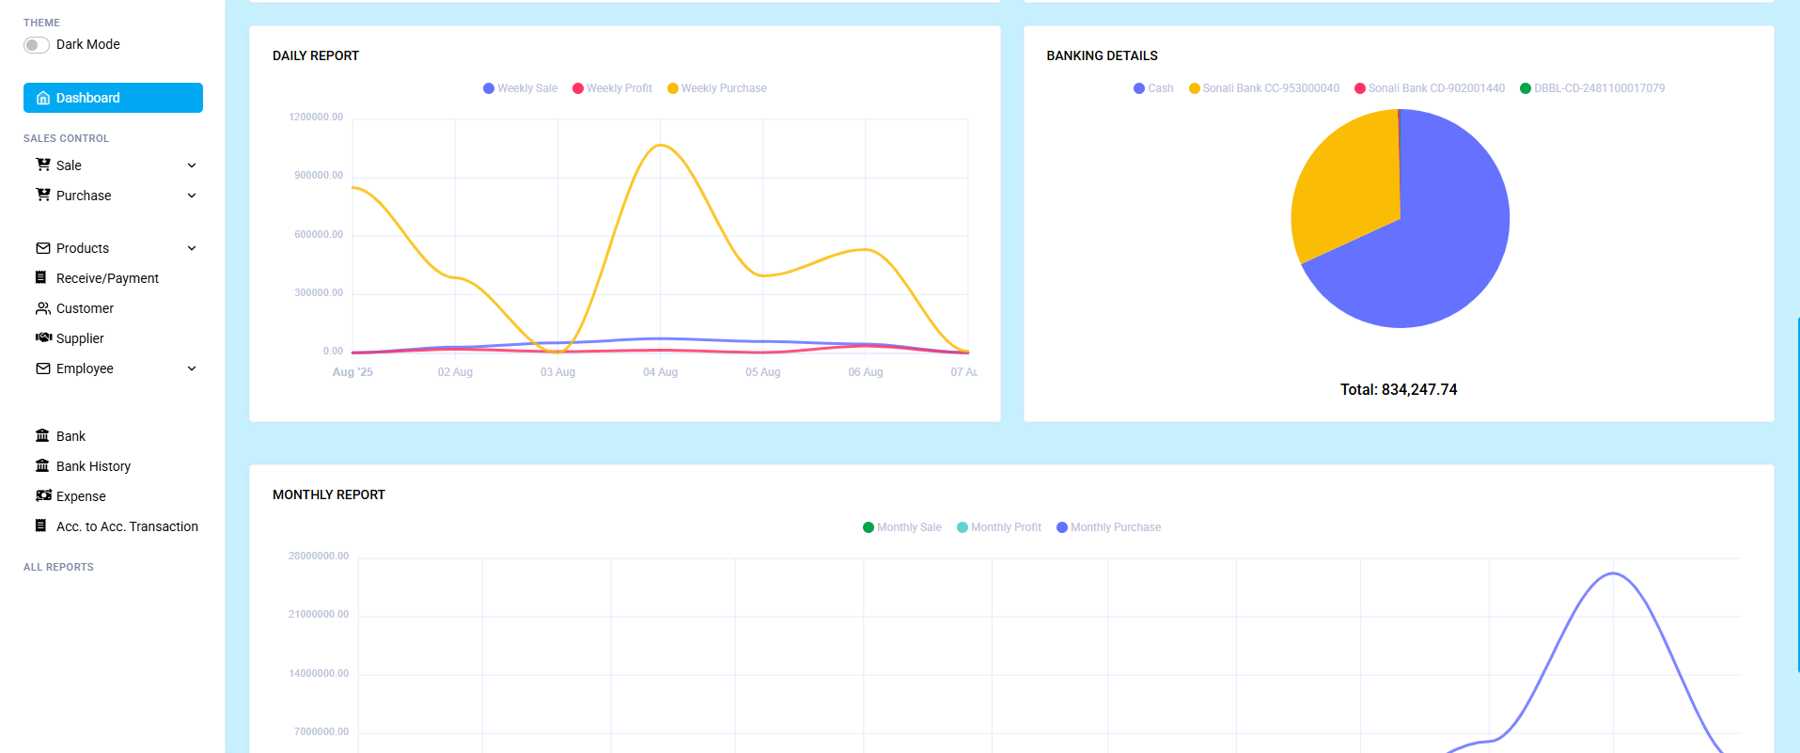Click the Dashboard home icon
The width and height of the screenshot is (1800, 753).
[x=43, y=98]
